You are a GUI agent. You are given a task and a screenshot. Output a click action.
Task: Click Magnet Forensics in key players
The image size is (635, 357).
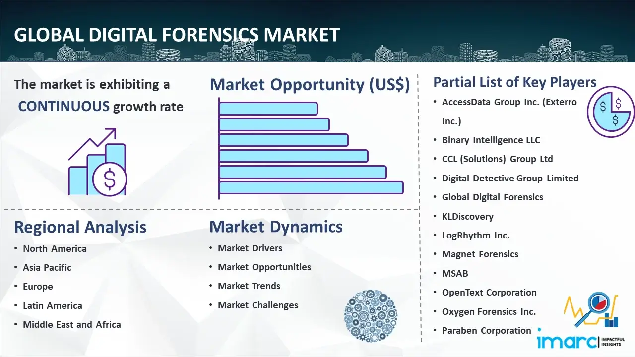[480, 254]
